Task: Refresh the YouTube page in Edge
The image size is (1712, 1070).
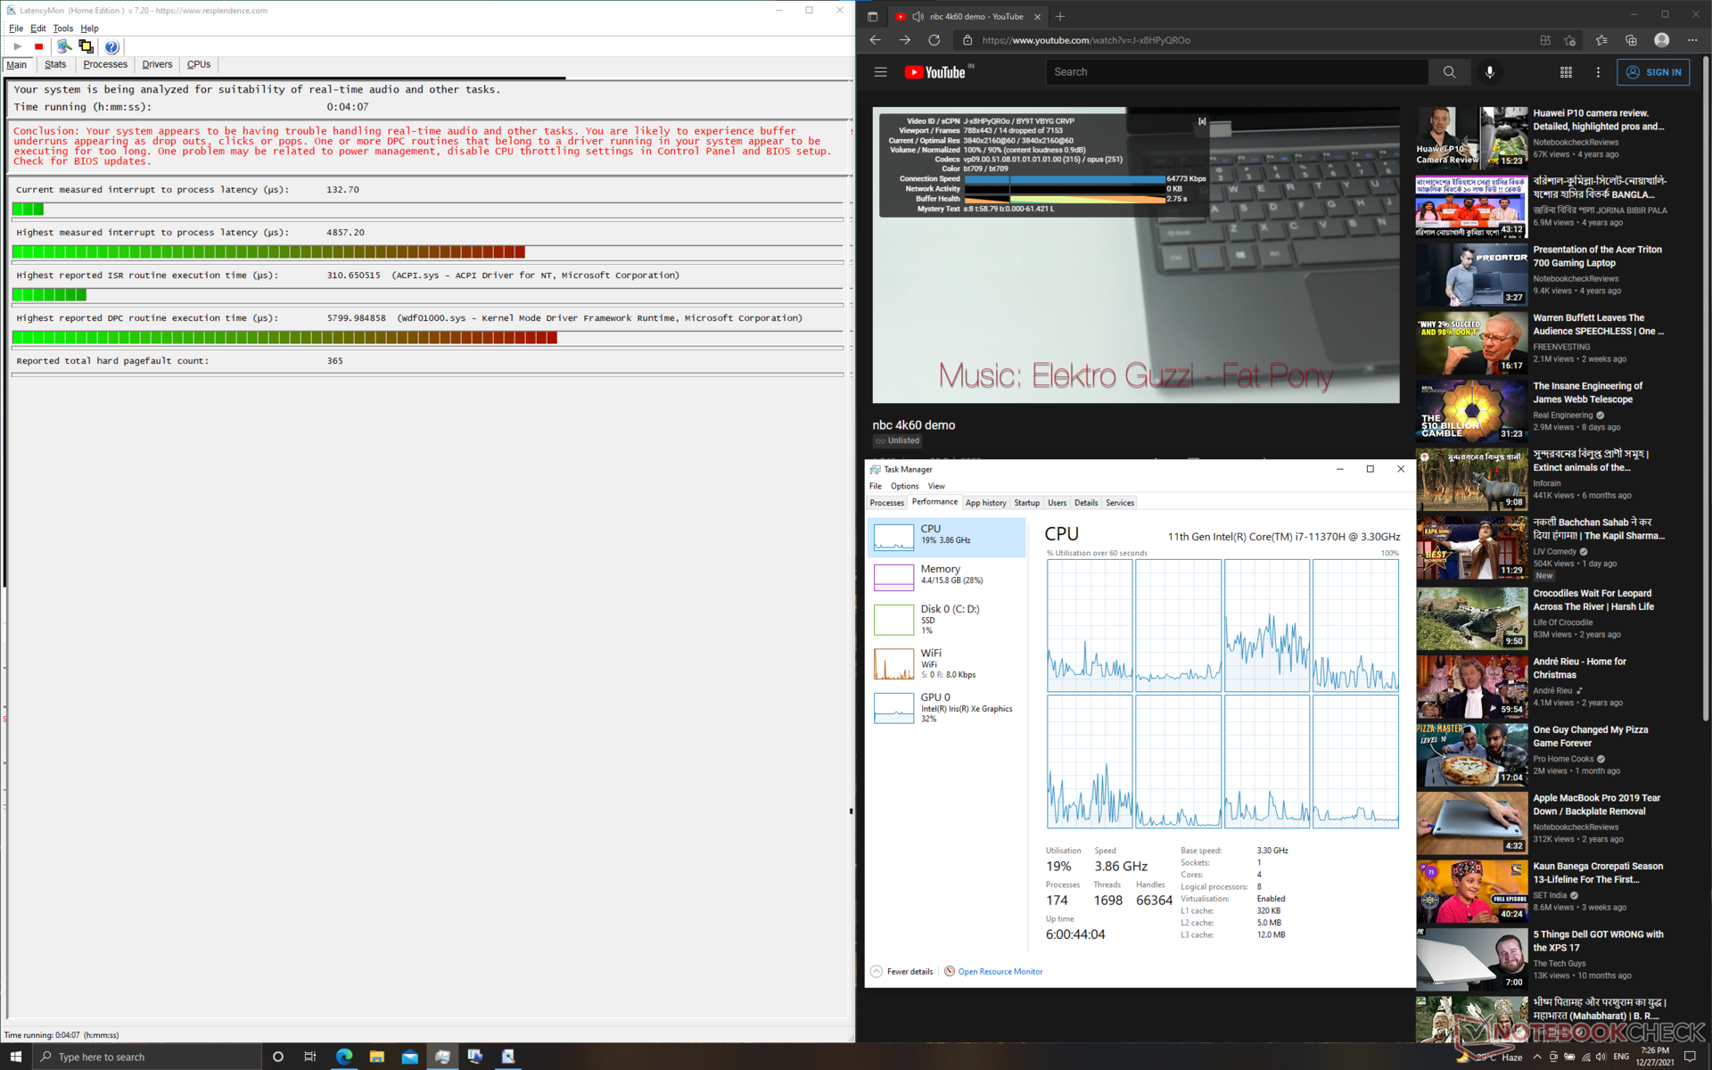Action: coord(934,40)
